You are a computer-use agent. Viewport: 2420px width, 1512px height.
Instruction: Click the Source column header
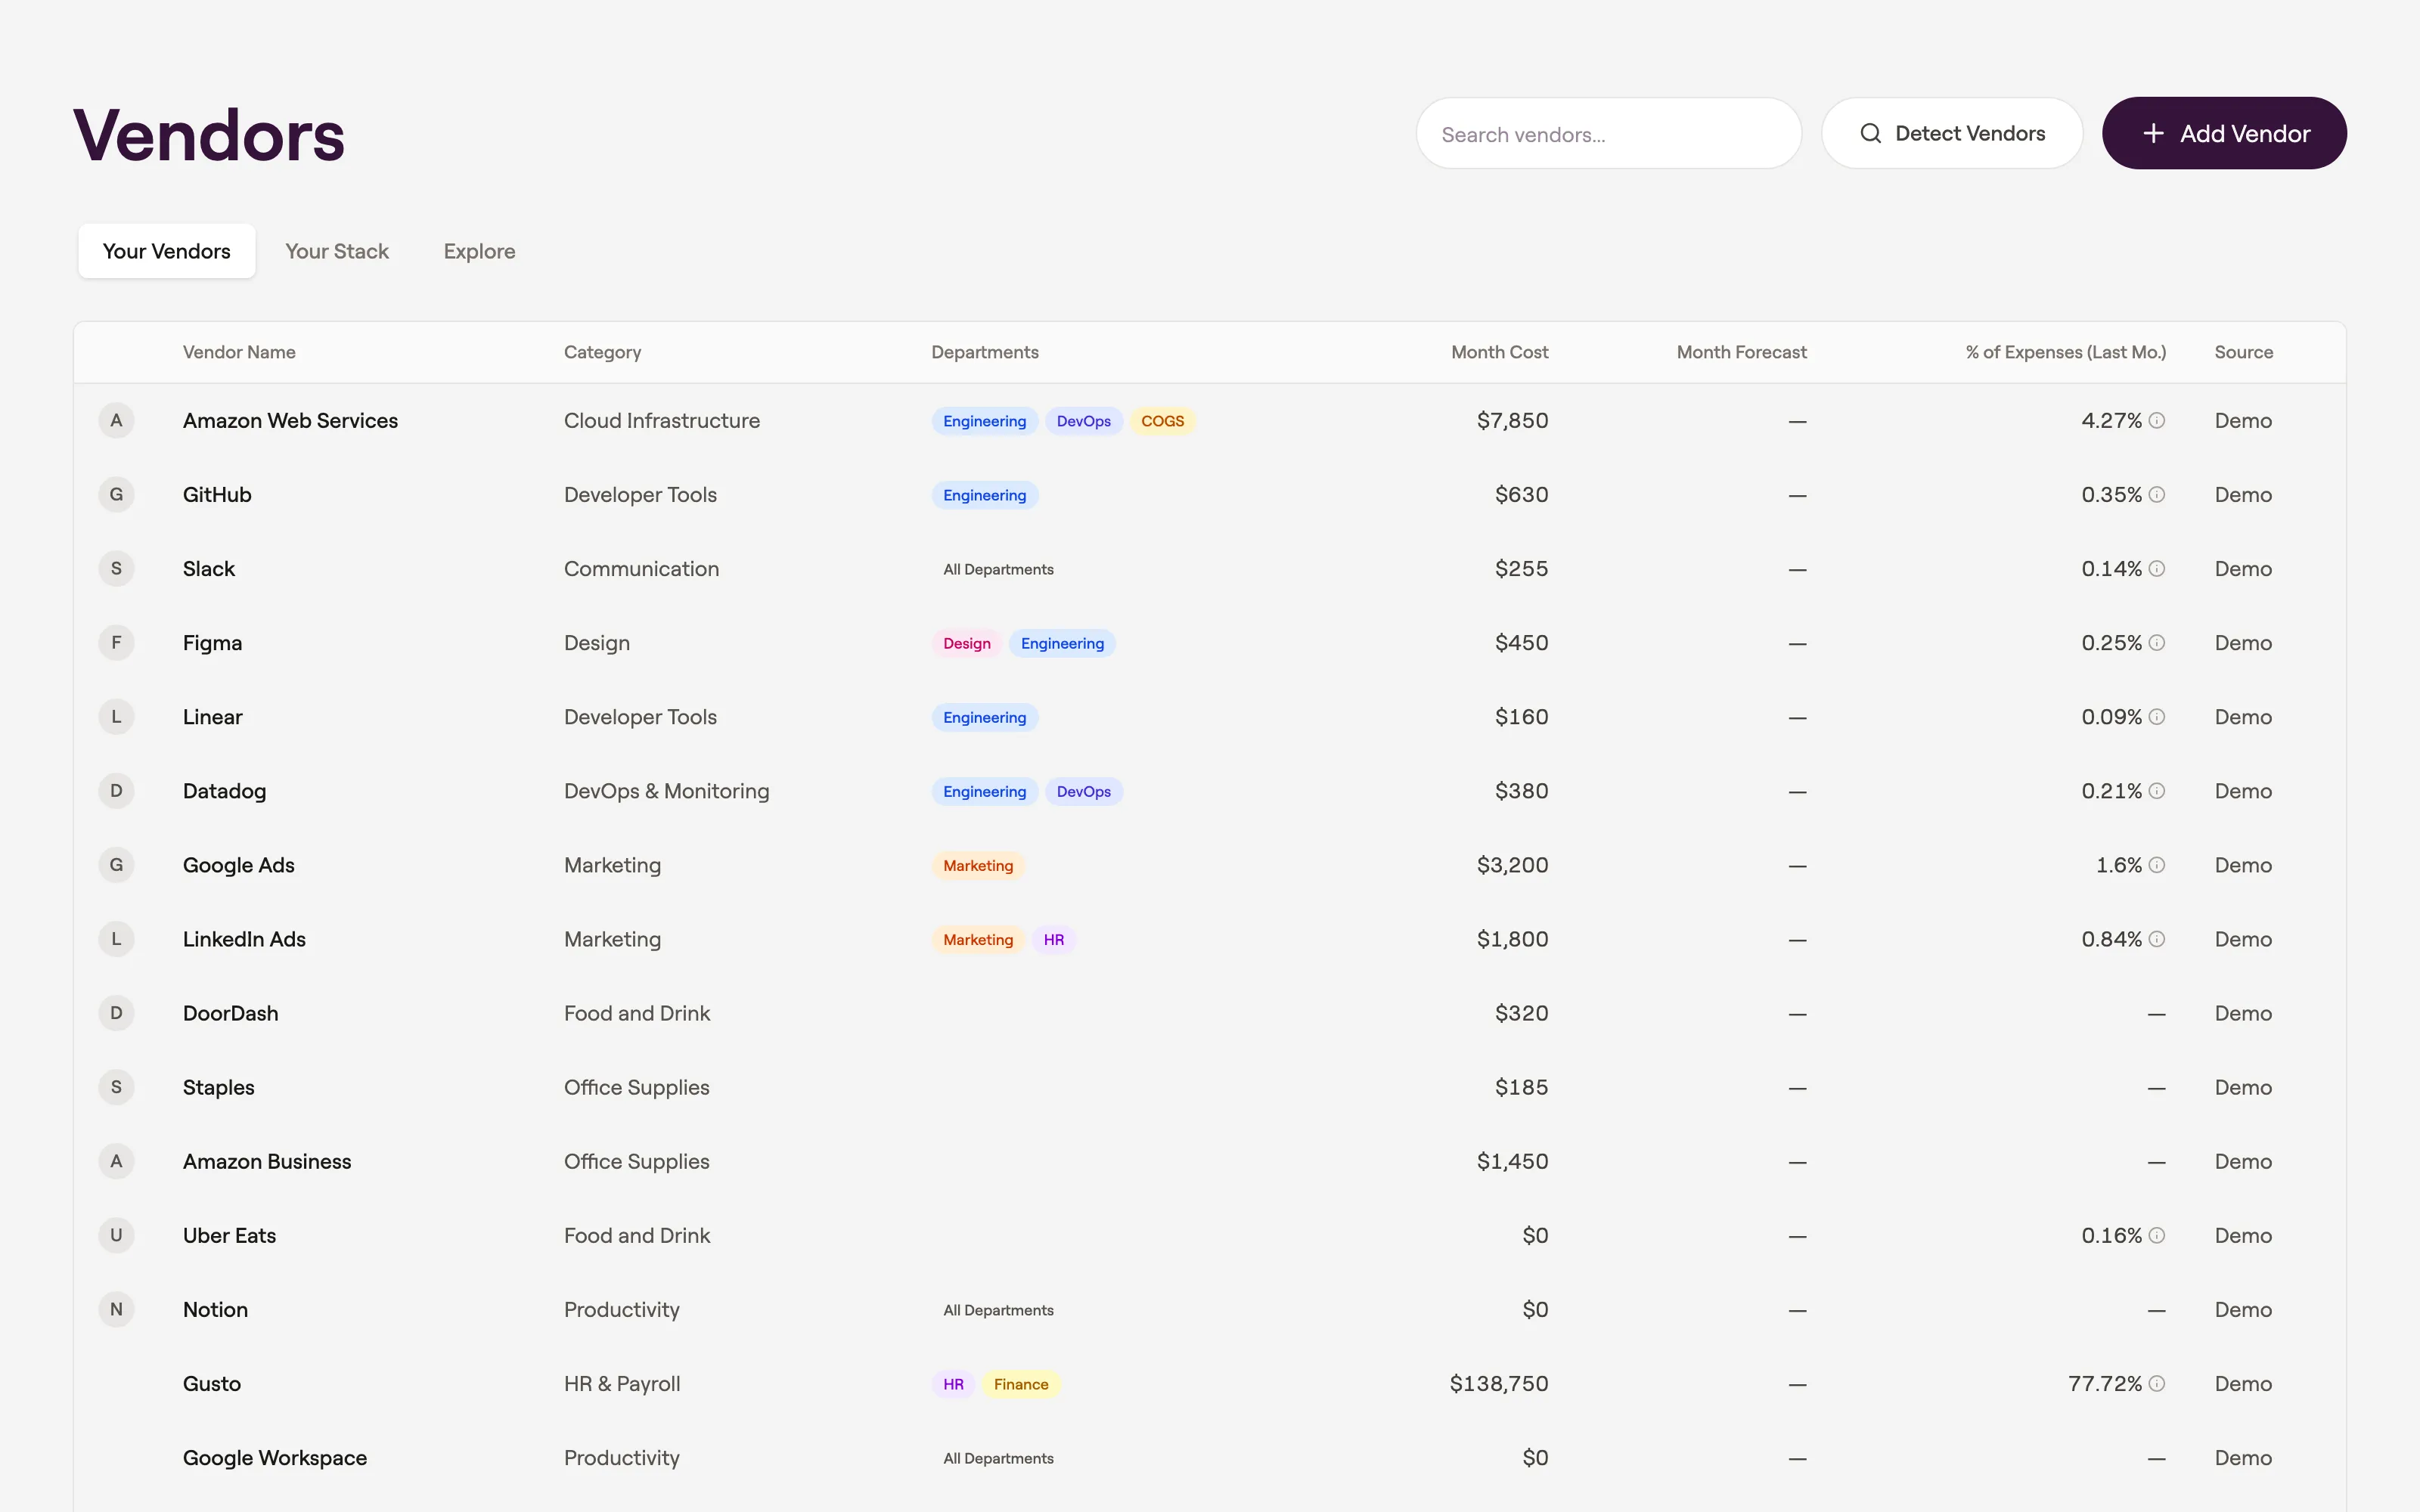click(x=2243, y=352)
